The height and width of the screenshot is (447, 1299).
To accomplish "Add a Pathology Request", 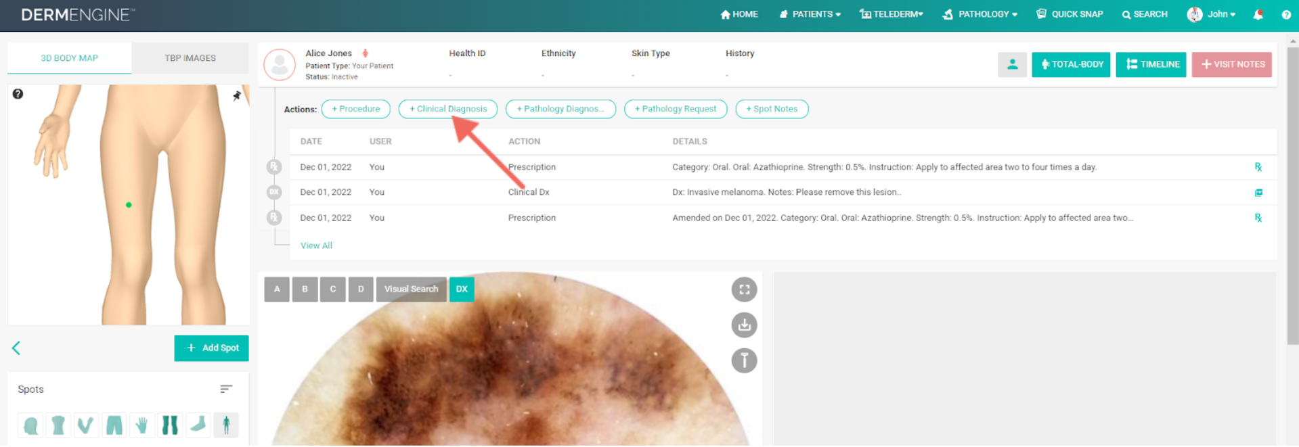I will [676, 109].
